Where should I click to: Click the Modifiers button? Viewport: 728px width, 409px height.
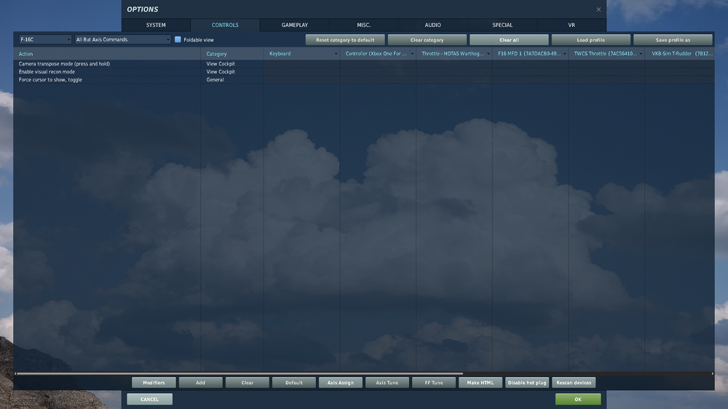[x=154, y=383]
